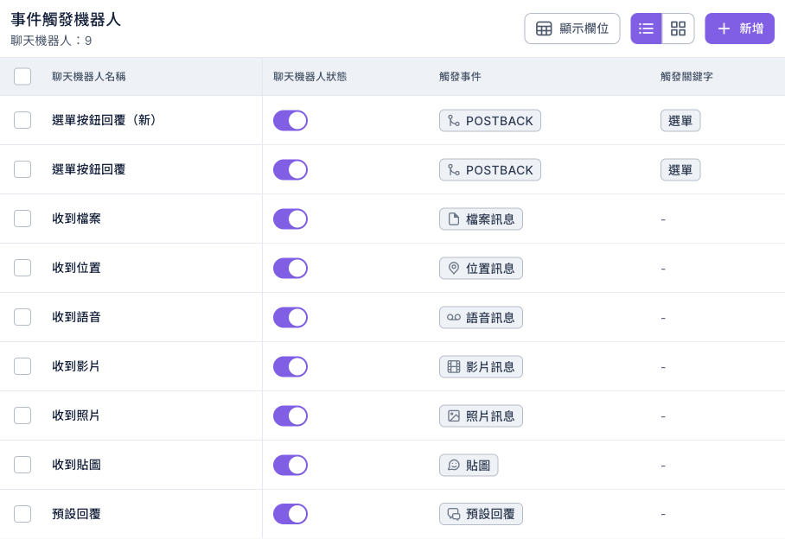The height and width of the screenshot is (539, 785).
Task: Check the 收到貼圖 row checkbox
Action: 22,465
